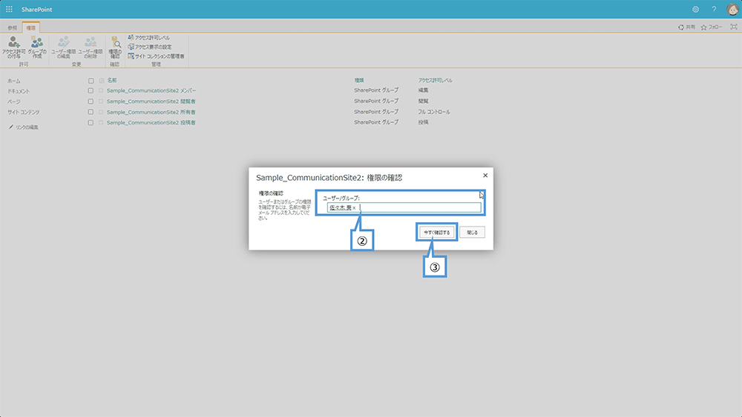Sort by the 名前 column header
The image size is (742, 417).
click(112, 80)
